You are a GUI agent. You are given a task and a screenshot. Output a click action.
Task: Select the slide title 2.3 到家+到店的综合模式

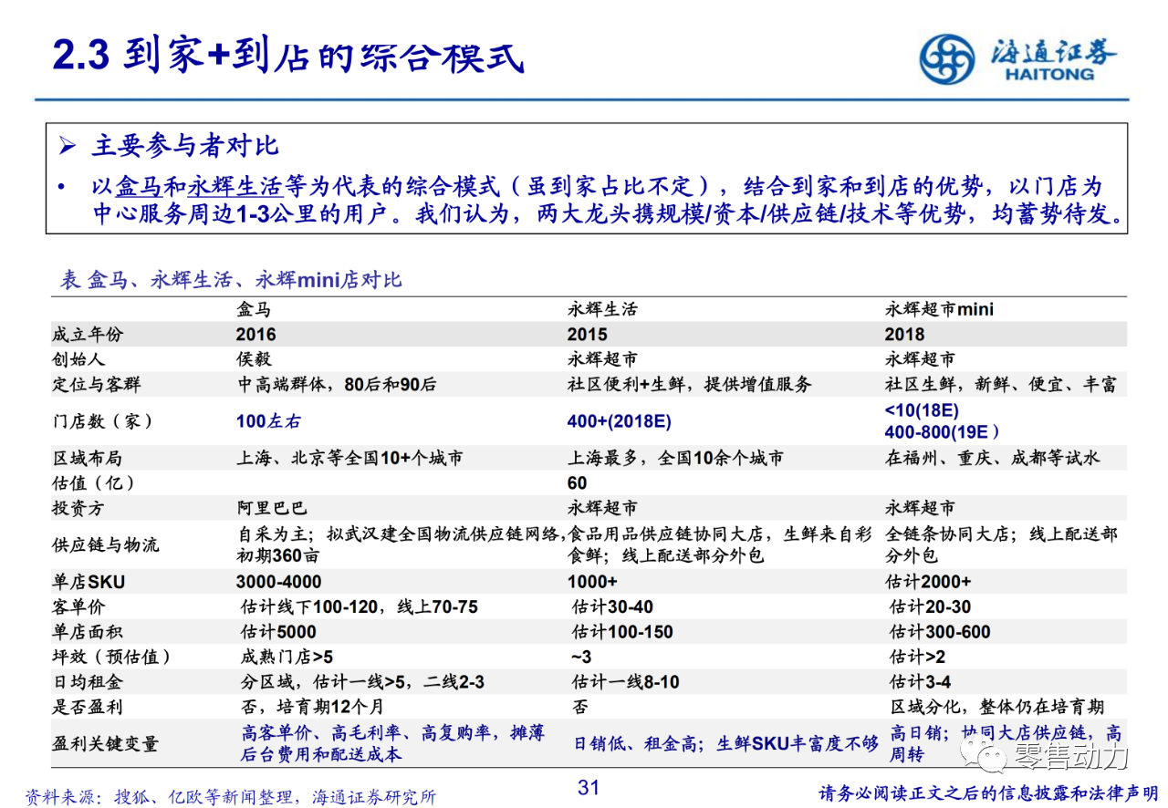pyautogui.click(x=288, y=56)
